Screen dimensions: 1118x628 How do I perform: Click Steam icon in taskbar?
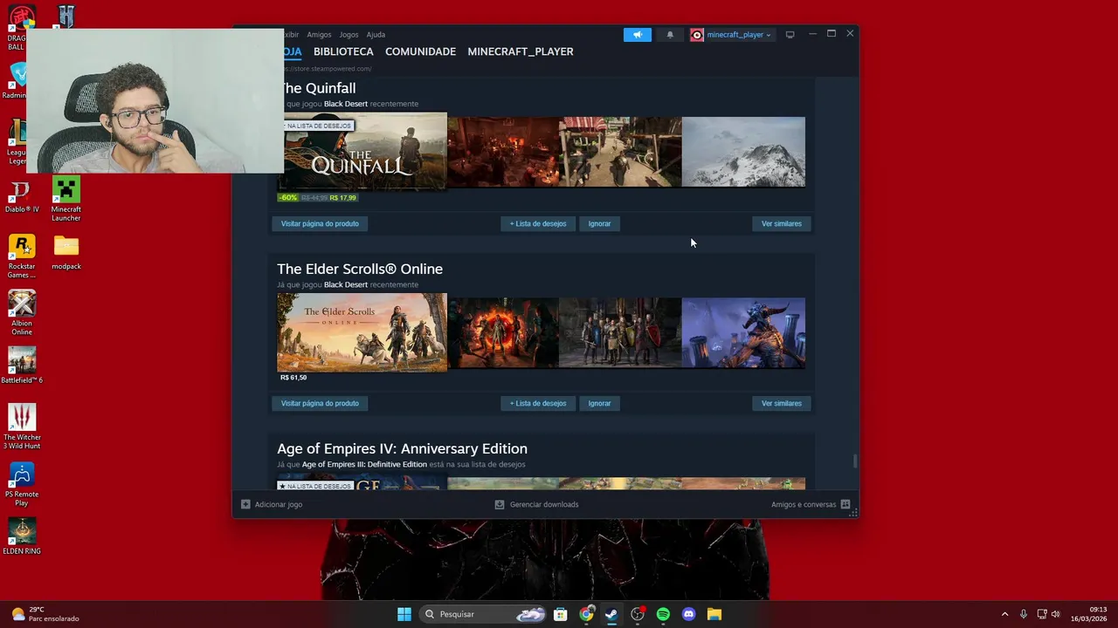(x=611, y=614)
